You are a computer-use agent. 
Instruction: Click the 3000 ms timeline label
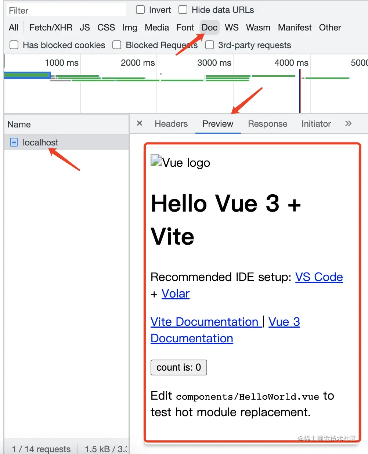tap(214, 63)
